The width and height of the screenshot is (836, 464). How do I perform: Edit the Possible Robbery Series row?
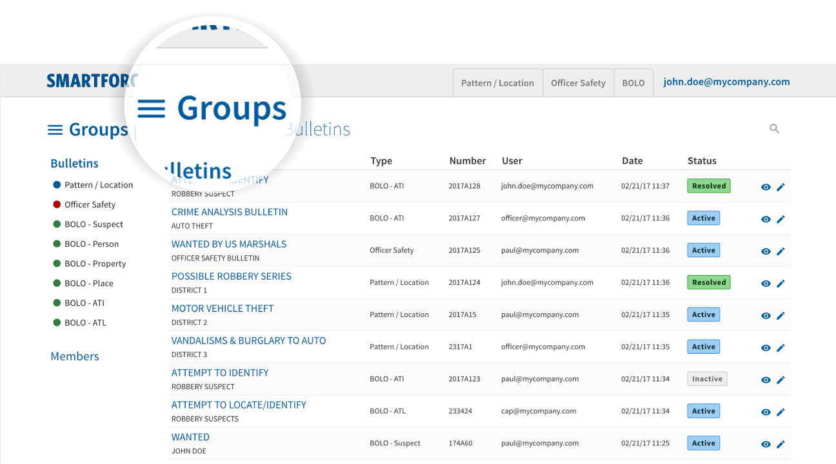pos(781,284)
